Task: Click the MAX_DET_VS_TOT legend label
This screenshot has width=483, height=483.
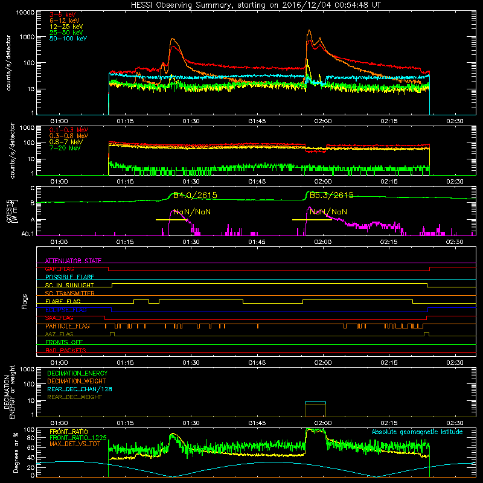Action: (x=75, y=444)
